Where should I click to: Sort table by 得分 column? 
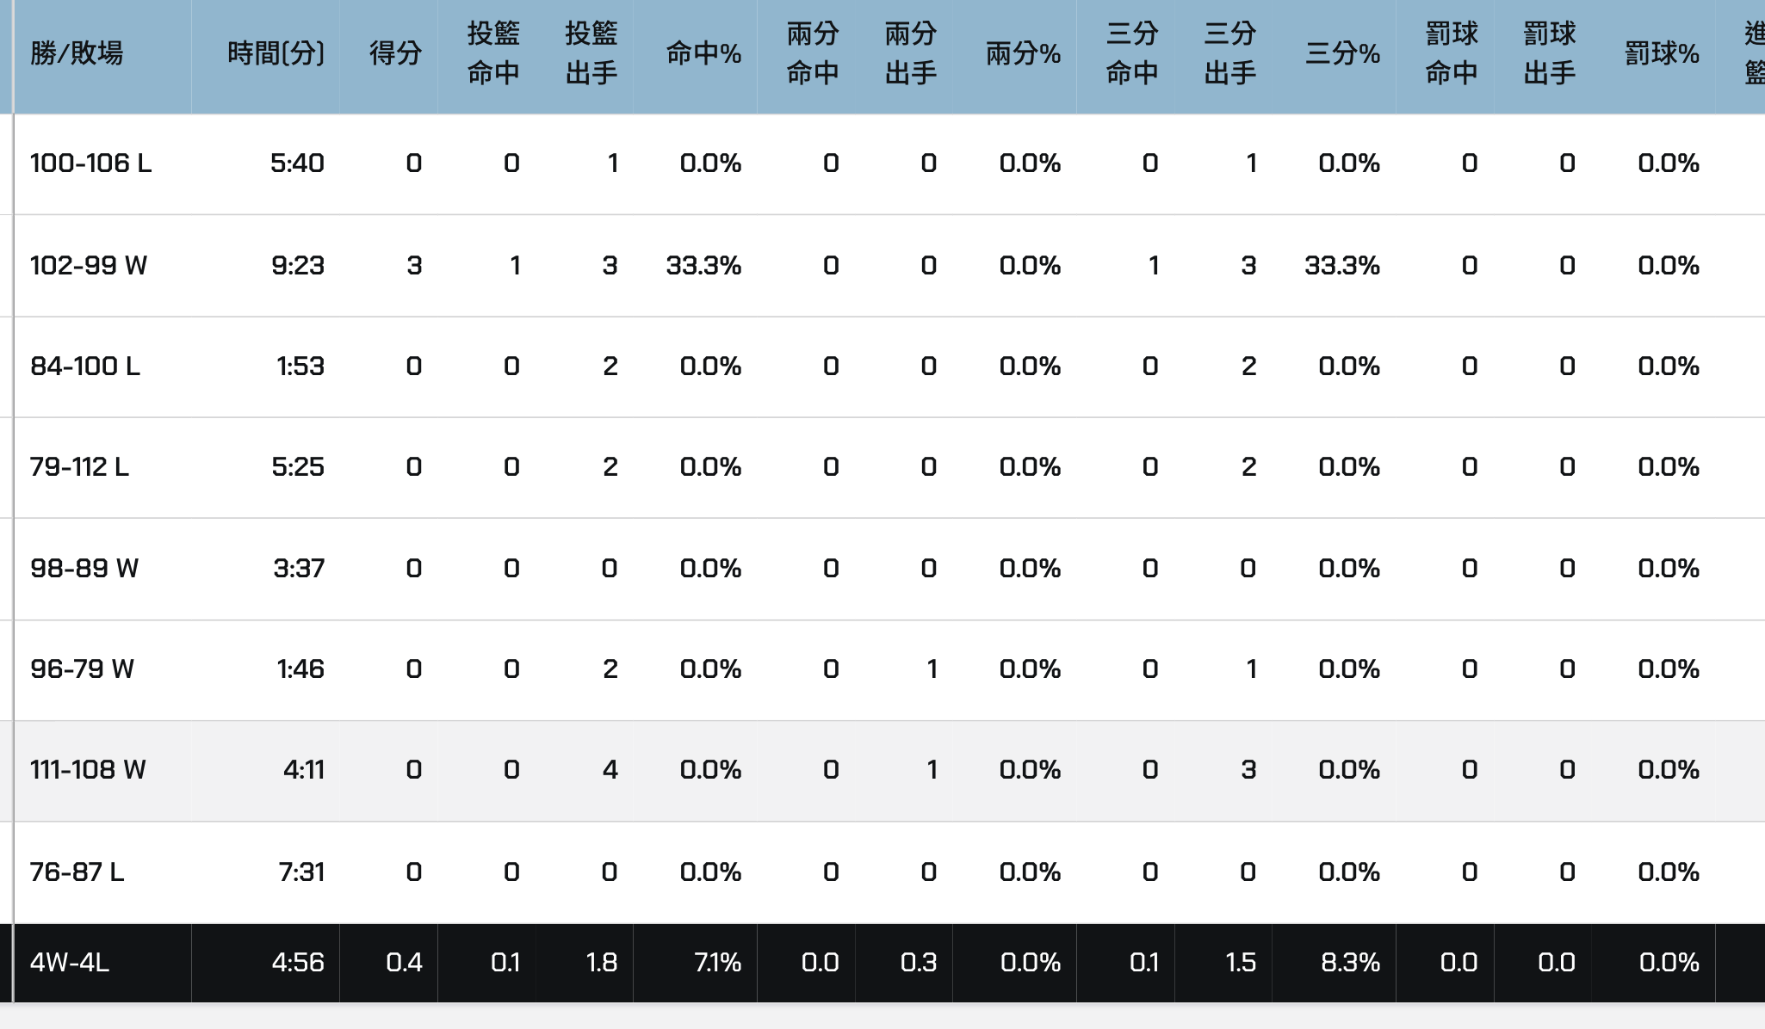coord(395,54)
